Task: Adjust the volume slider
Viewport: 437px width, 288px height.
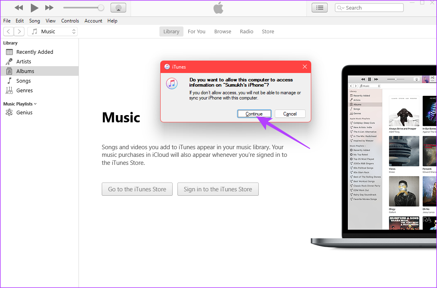Action: [x=83, y=7]
